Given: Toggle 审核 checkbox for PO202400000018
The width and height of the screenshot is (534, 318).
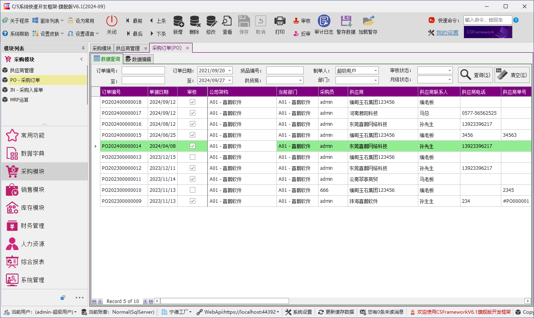Looking at the screenshot, I should pos(193,102).
